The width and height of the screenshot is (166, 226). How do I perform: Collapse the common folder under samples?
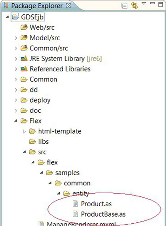(x=50, y=183)
